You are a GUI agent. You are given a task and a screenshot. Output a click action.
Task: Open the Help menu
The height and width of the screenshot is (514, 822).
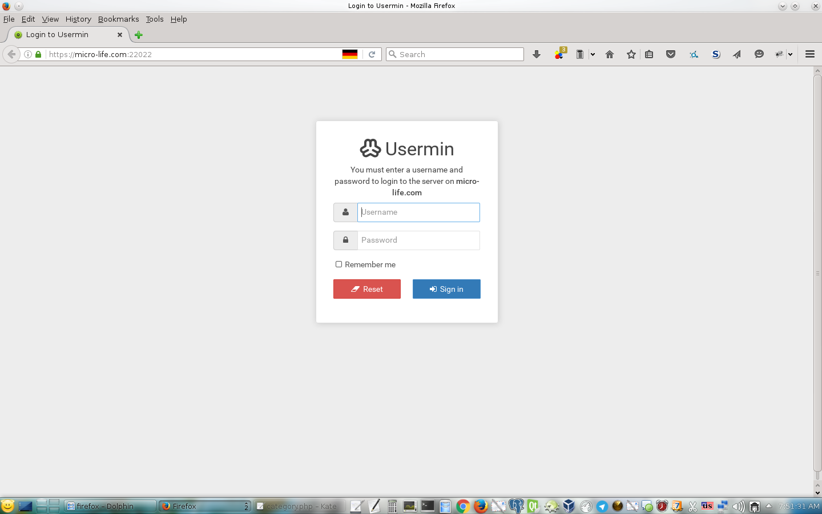point(179,19)
